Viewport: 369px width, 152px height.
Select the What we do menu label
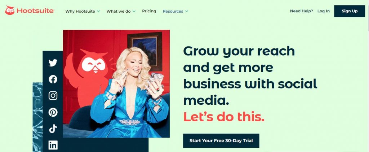click(x=118, y=11)
